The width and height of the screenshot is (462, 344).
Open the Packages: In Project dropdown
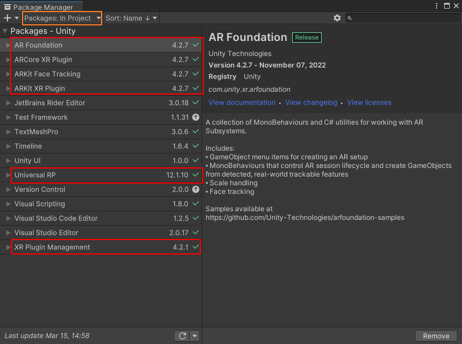pyautogui.click(x=62, y=18)
